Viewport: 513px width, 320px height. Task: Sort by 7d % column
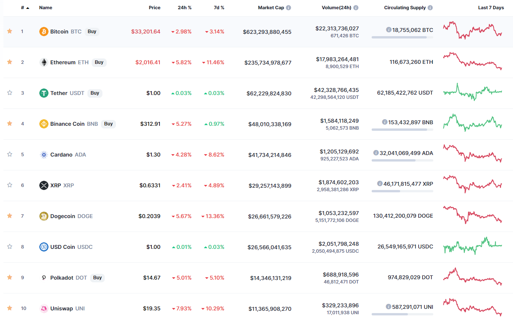(x=219, y=8)
